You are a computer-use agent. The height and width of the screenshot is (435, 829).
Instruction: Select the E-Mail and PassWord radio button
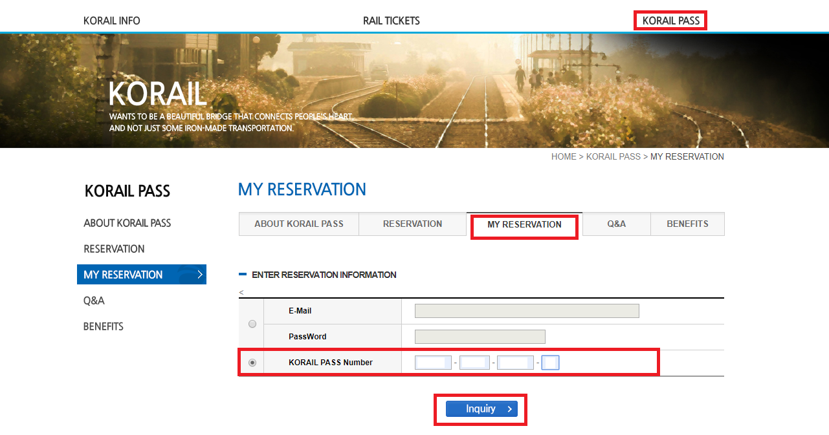(x=252, y=324)
